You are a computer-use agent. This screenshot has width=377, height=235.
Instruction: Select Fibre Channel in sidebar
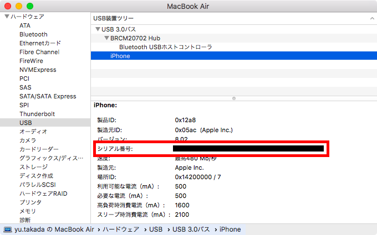pos(39,52)
